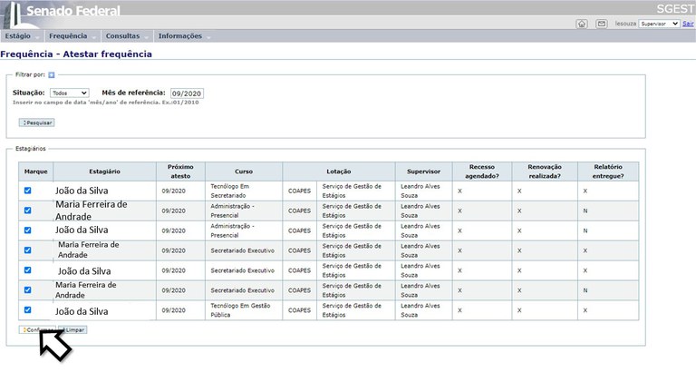Screen dimensions: 696x392
Task: Click the Sair logout link
Action: pos(689,24)
